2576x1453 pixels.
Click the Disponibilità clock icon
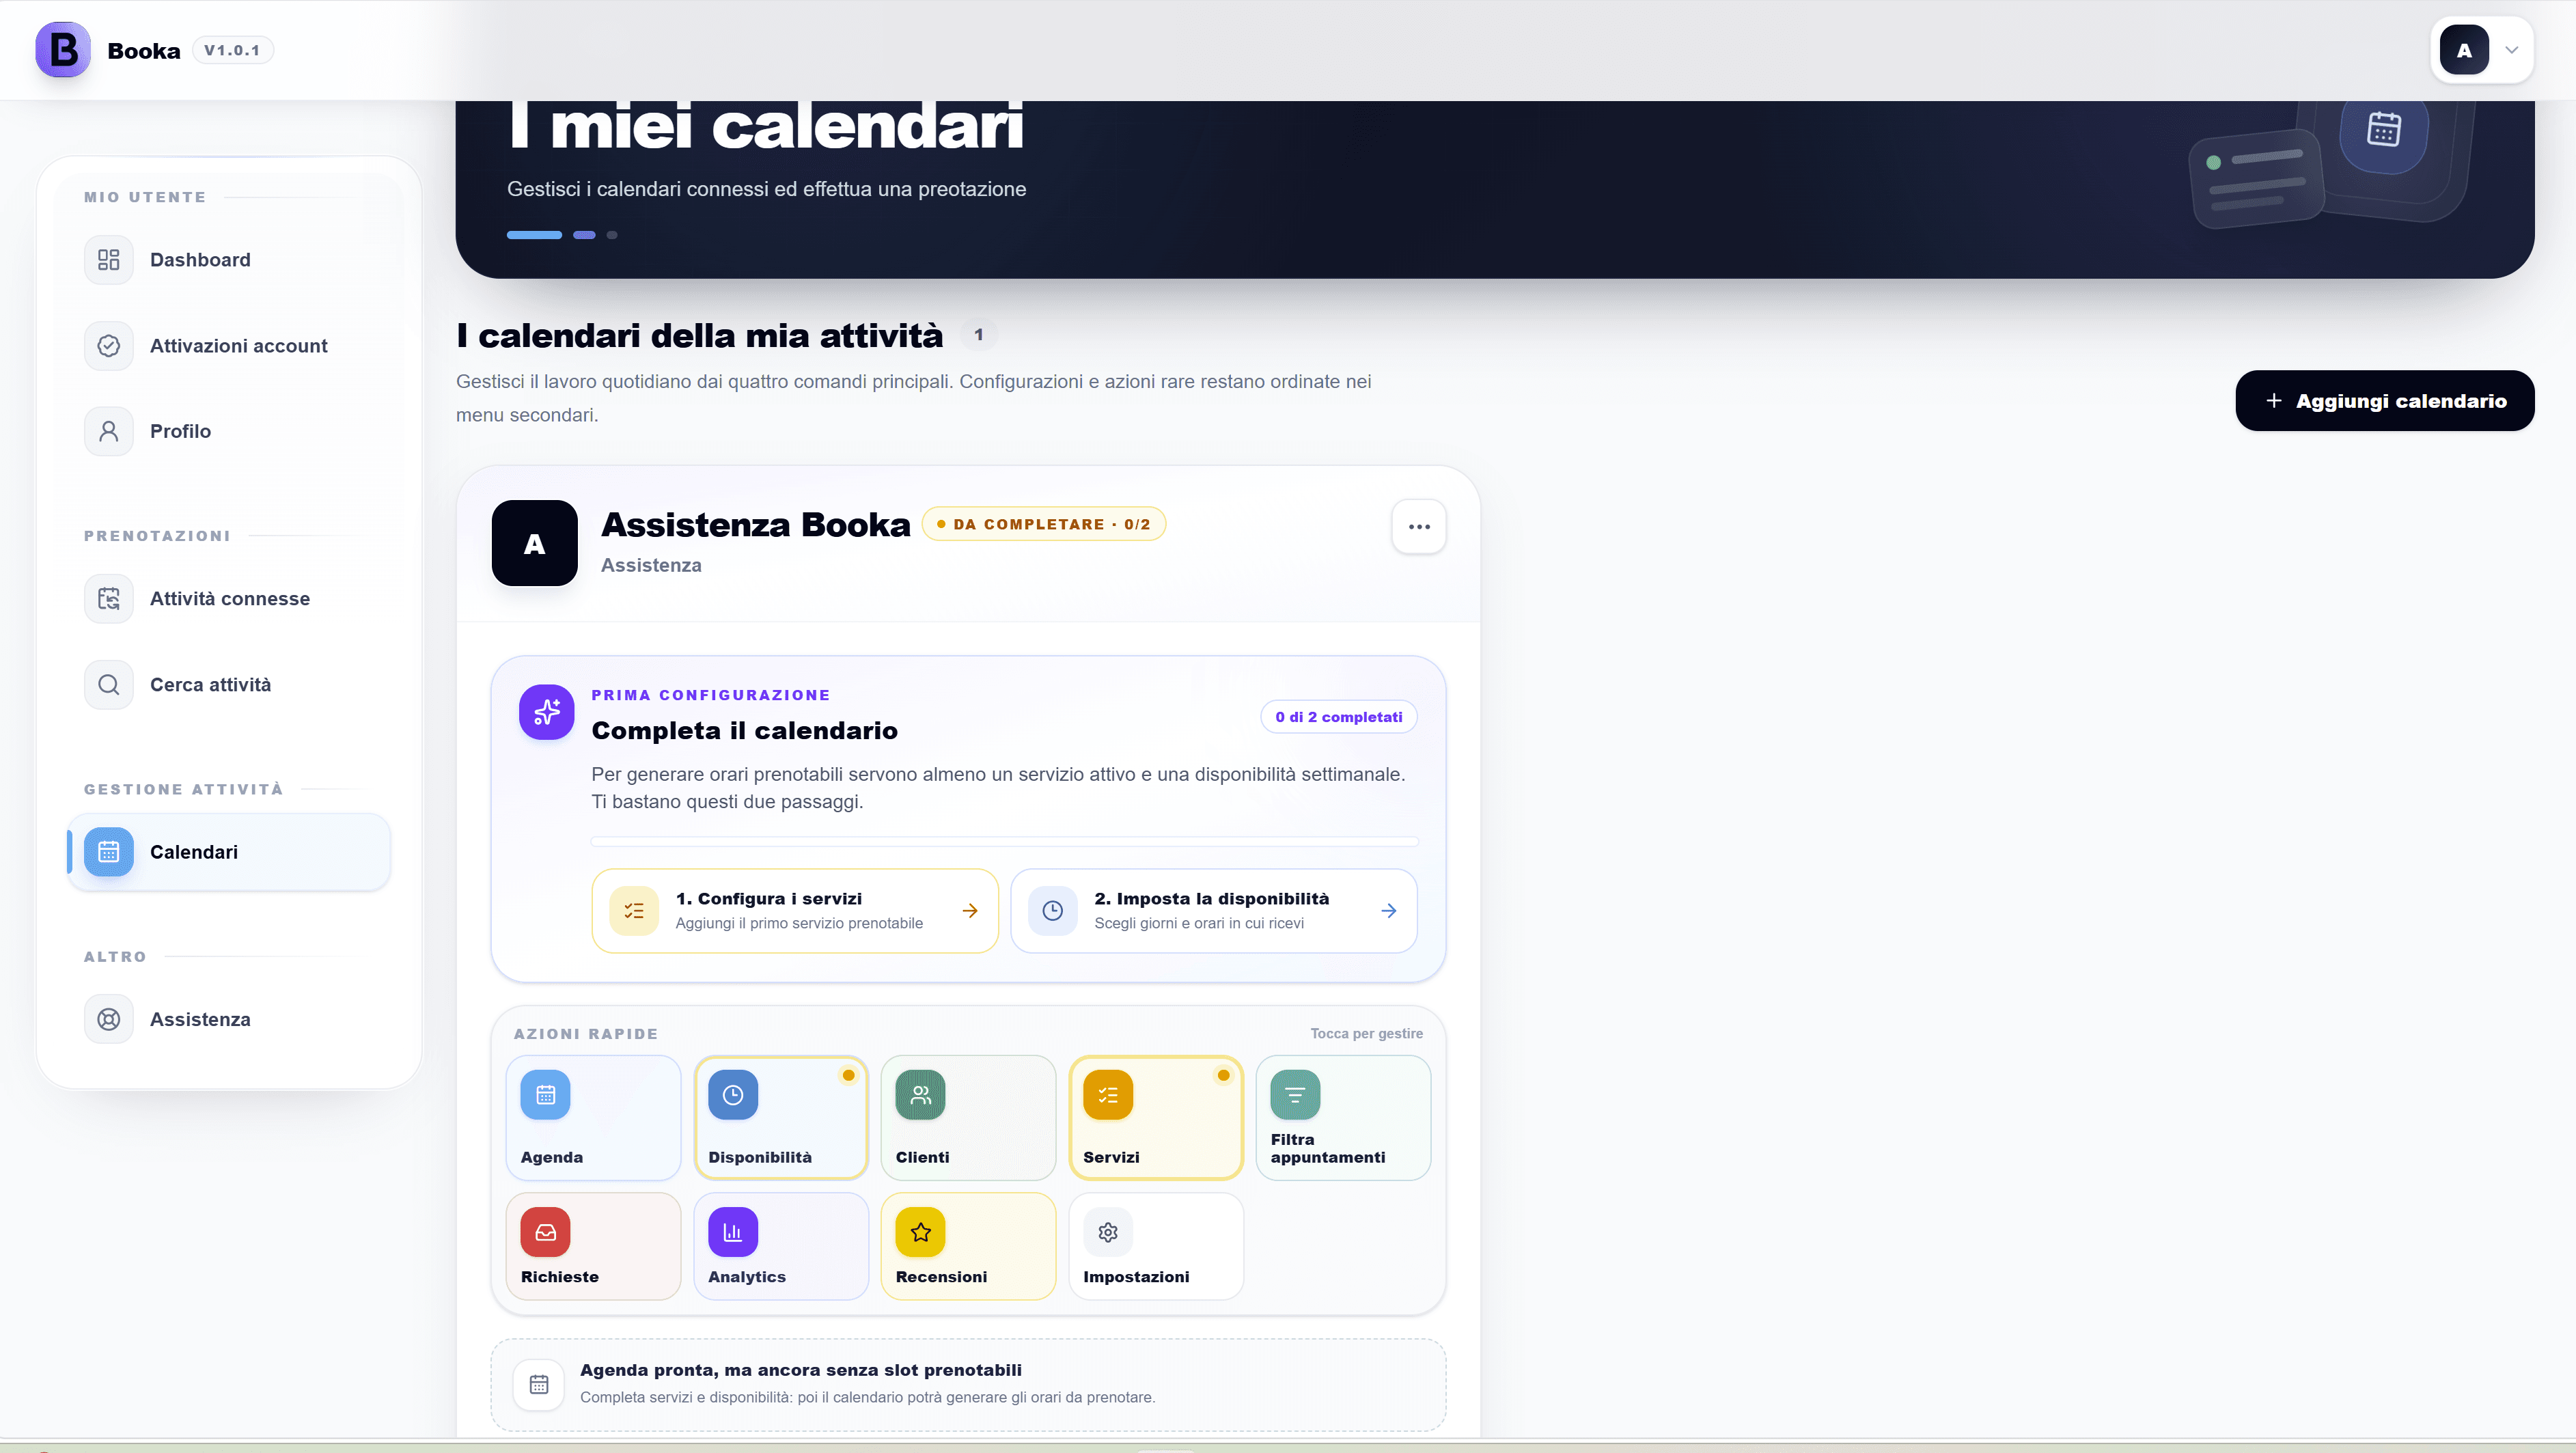pyautogui.click(x=733, y=1095)
